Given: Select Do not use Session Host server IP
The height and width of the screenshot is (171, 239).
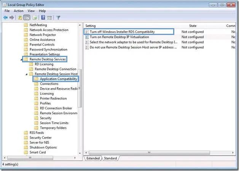Looking at the screenshot, I should (x=133, y=47).
